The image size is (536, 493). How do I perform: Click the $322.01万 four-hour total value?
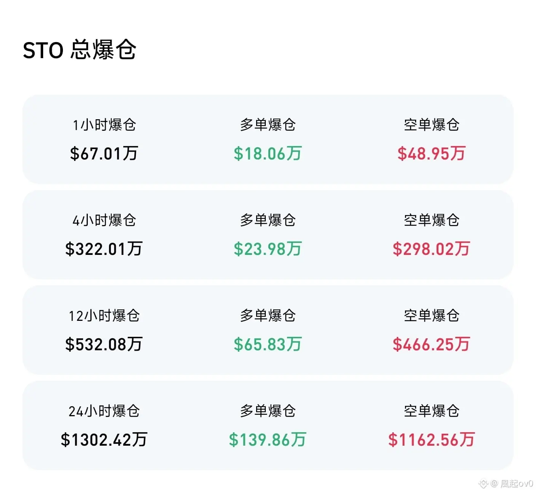(104, 249)
